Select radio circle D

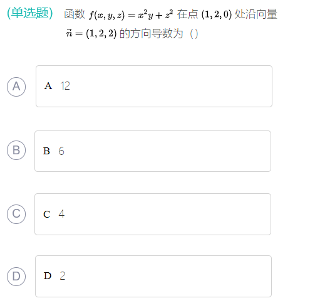(16, 276)
